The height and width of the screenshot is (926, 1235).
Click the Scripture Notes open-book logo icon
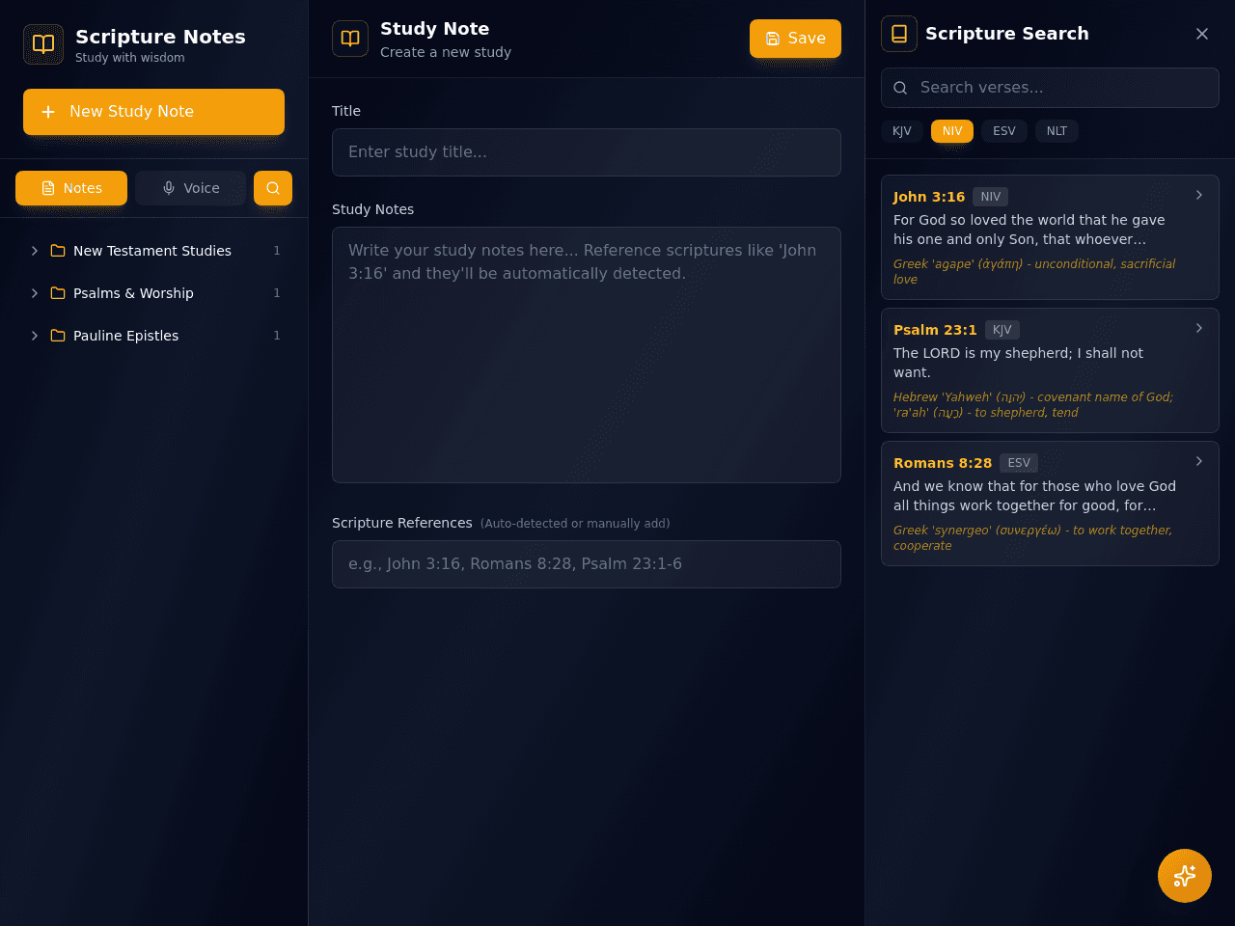pos(43,44)
